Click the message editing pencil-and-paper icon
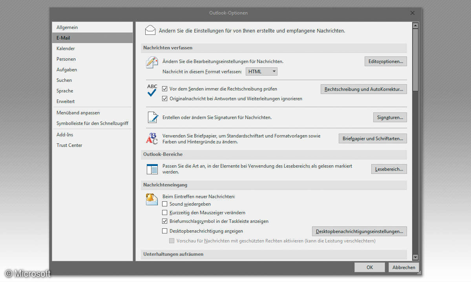This screenshot has height=282, width=471. 152,62
